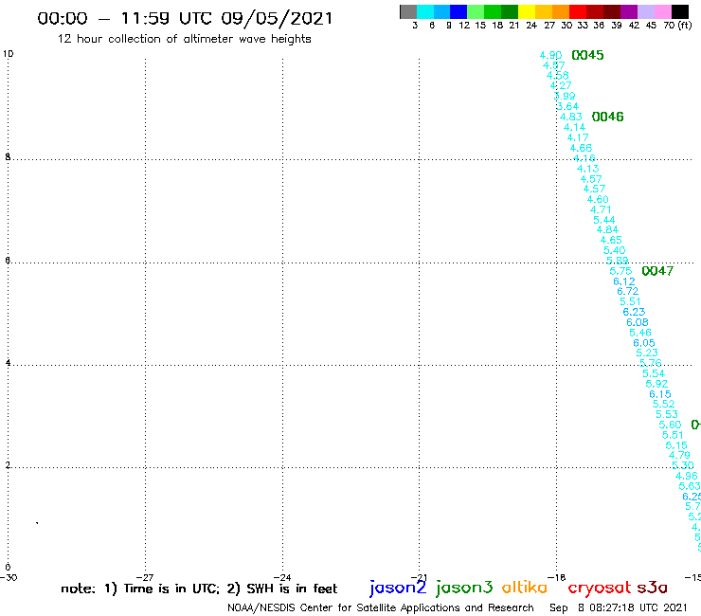Click the wave height value 6.12
This screenshot has width=701, height=616.
[624, 281]
